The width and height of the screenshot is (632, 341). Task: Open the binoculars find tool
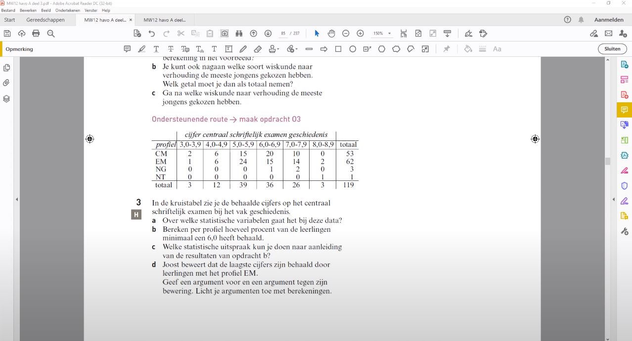click(x=239, y=34)
